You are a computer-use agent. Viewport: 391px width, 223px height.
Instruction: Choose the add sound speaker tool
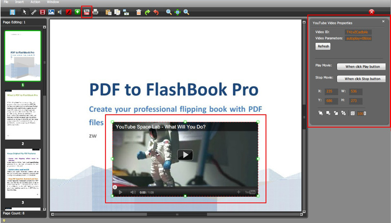pos(60,12)
